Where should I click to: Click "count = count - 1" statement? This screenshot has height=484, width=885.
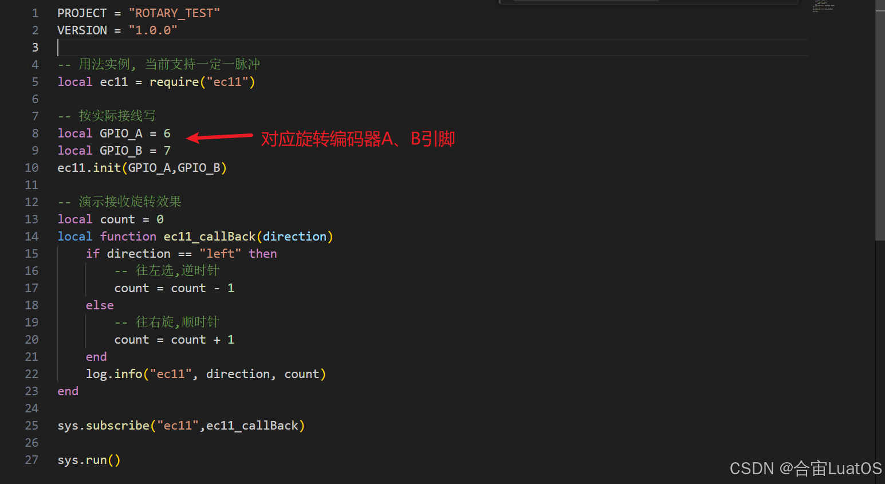click(174, 288)
